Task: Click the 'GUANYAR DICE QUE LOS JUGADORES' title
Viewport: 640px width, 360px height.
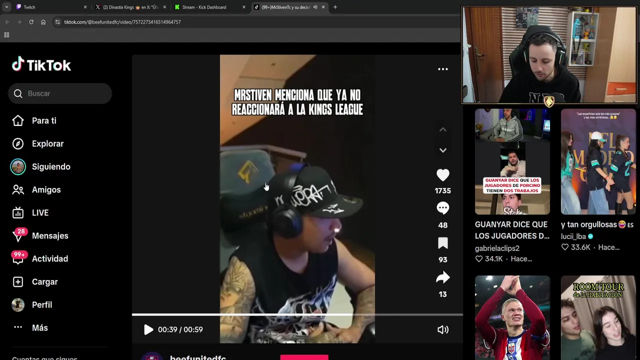Action: click(511, 230)
